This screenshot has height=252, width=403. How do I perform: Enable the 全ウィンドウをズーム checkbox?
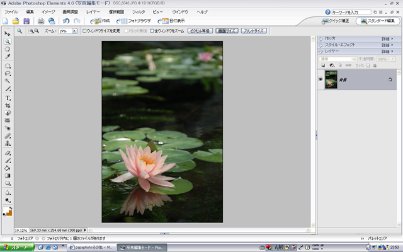click(152, 31)
